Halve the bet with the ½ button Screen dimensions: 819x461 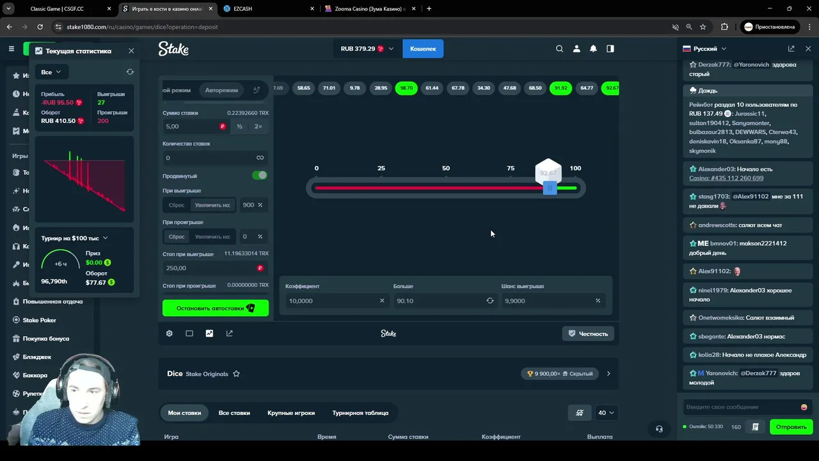click(239, 127)
